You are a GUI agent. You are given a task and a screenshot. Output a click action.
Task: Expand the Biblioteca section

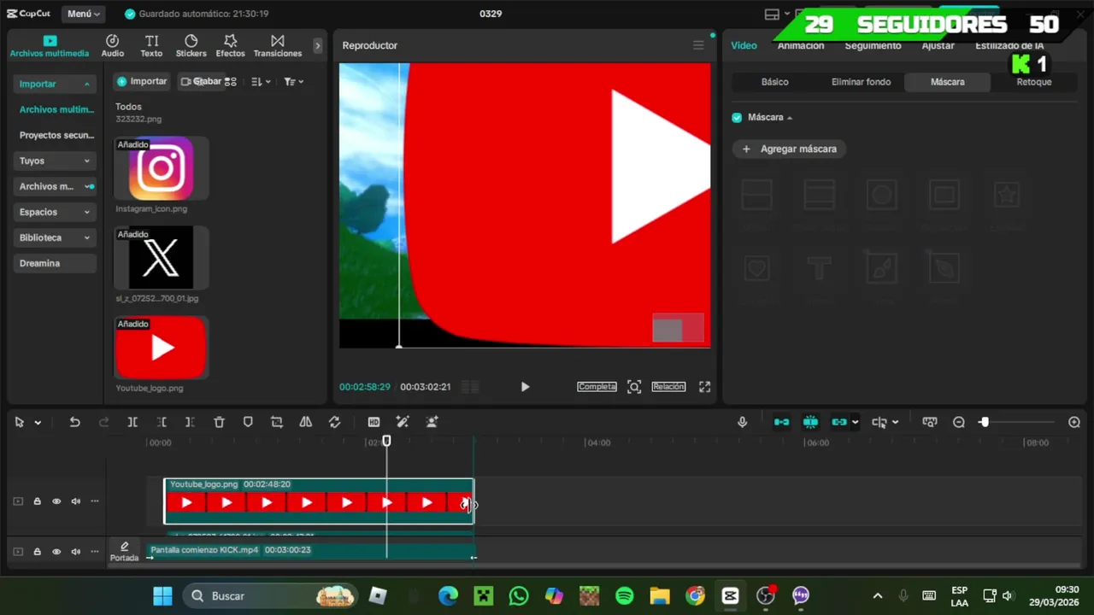tap(55, 237)
